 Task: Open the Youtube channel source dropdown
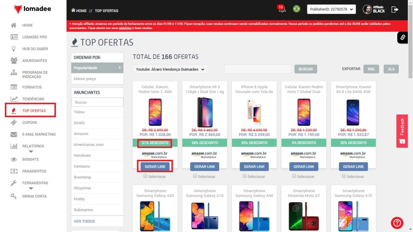tap(171, 69)
